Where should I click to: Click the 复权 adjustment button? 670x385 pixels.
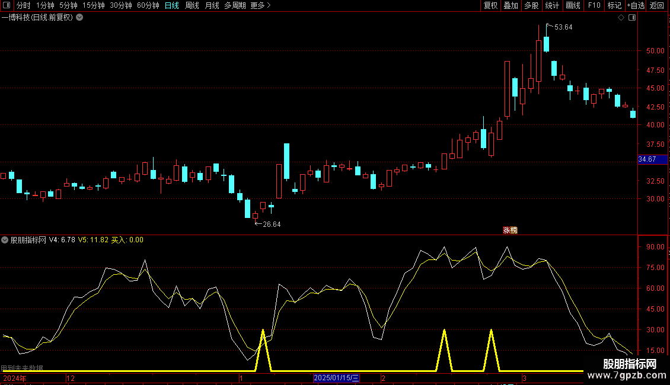(490, 5)
